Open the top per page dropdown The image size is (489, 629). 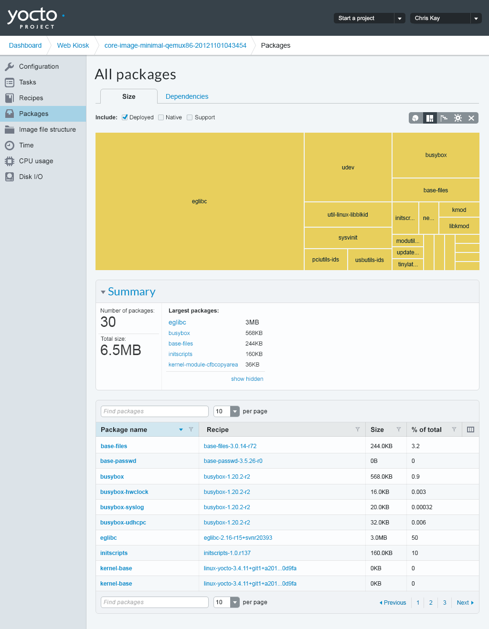tap(226, 411)
